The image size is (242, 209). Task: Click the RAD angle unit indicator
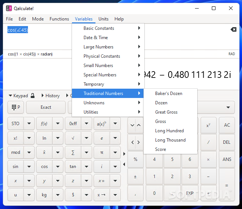pyautogui.click(x=232, y=54)
